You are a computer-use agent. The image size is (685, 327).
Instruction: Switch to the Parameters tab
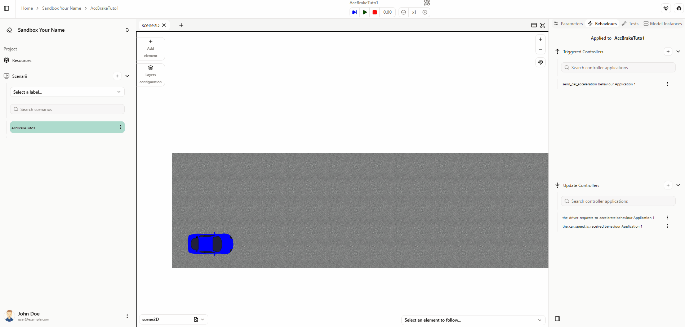point(568,24)
